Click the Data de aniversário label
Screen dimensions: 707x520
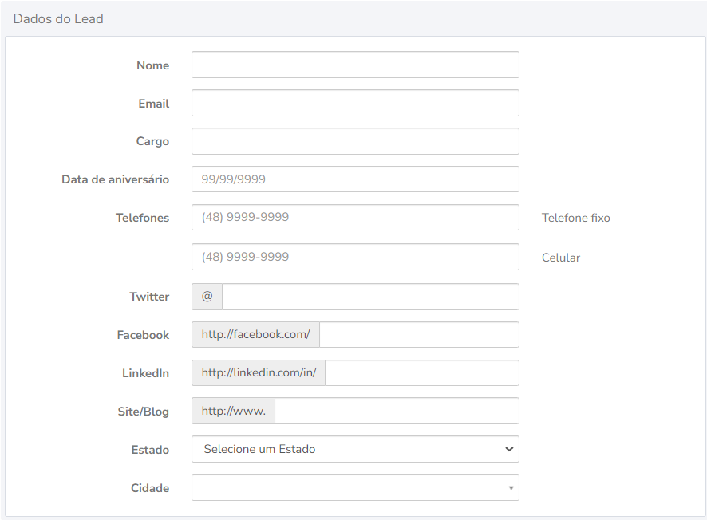pyautogui.click(x=115, y=179)
